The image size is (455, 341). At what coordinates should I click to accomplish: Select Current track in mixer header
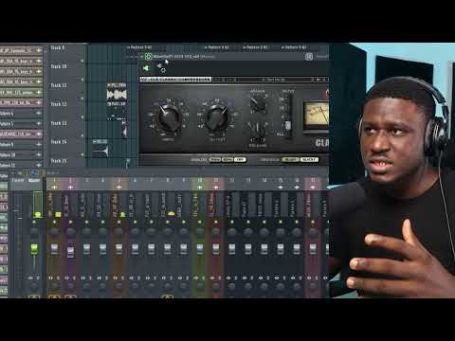(18, 181)
